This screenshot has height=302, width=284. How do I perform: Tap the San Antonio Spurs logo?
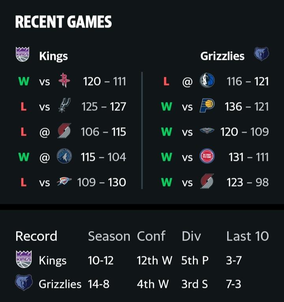pyautogui.click(x=64, y=105)
